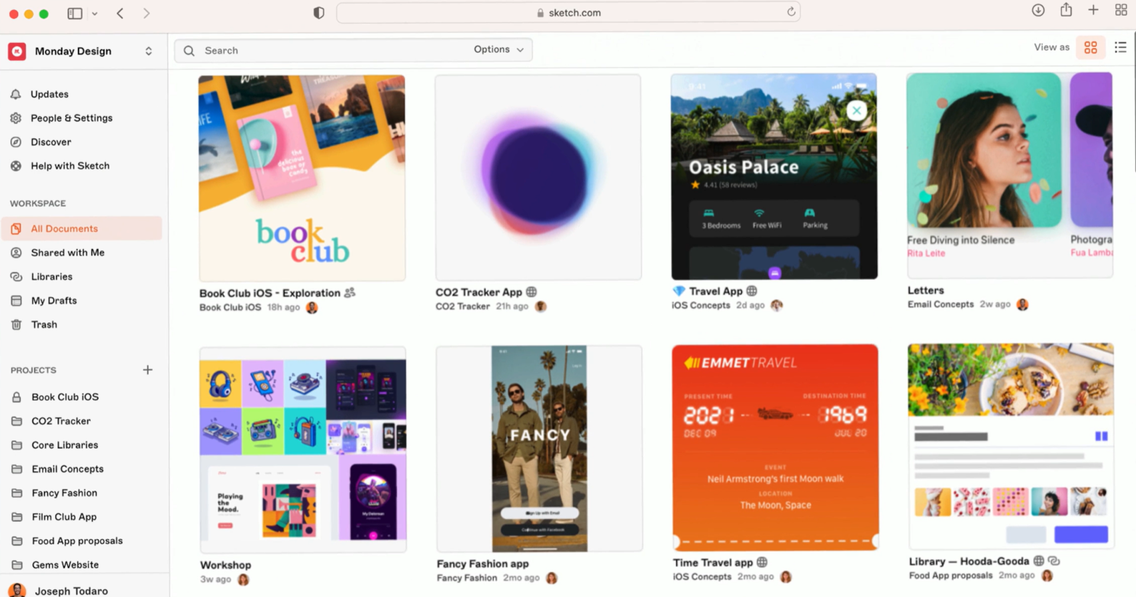The height and width of the screenshot is (597, 1136).
Task: Switch to list view
Action: click(x=1120, y=47)
